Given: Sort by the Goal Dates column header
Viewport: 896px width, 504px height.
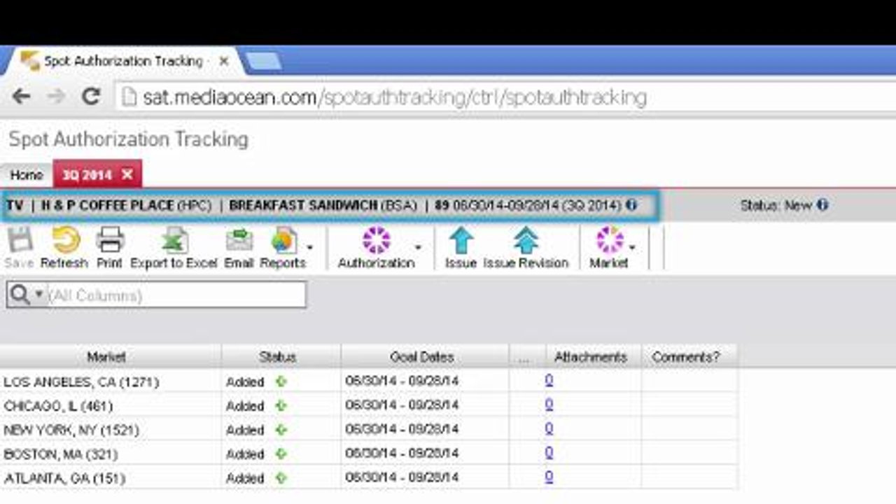Looking at the screenshot, I should coord(424,357).
